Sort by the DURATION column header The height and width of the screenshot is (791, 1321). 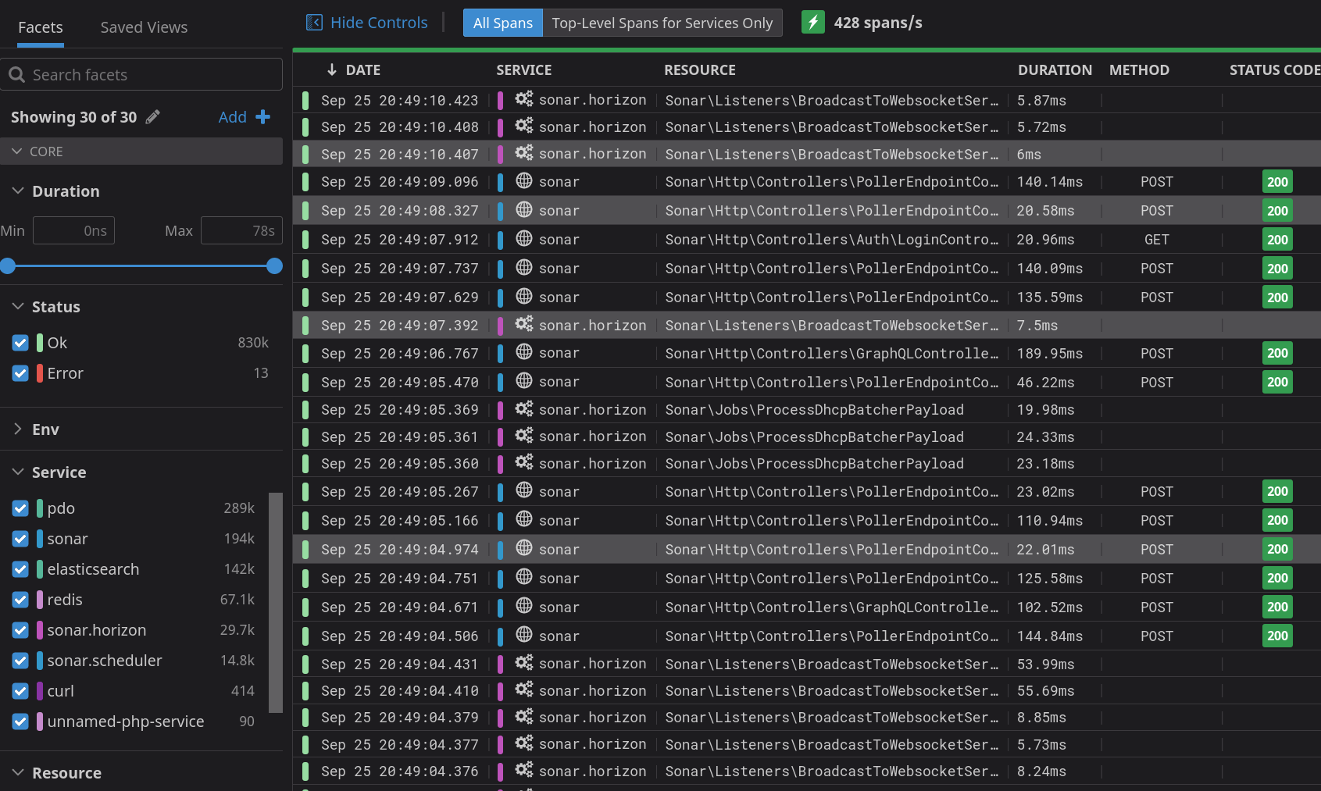1055,69
